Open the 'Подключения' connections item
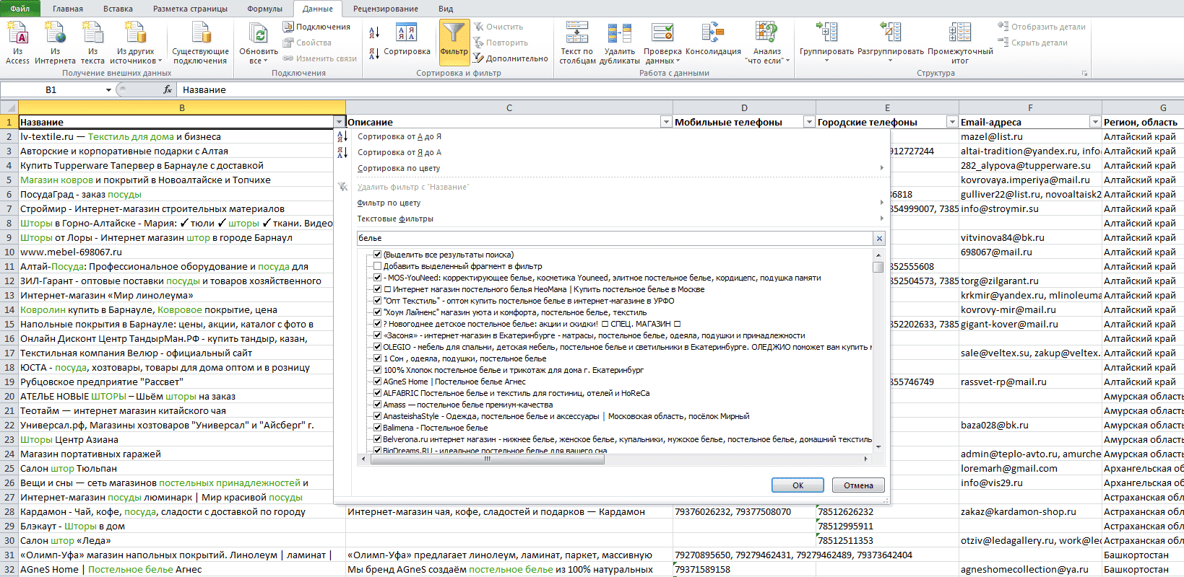This screenshot has width=1184, height=577. click(x=316, y=27)
